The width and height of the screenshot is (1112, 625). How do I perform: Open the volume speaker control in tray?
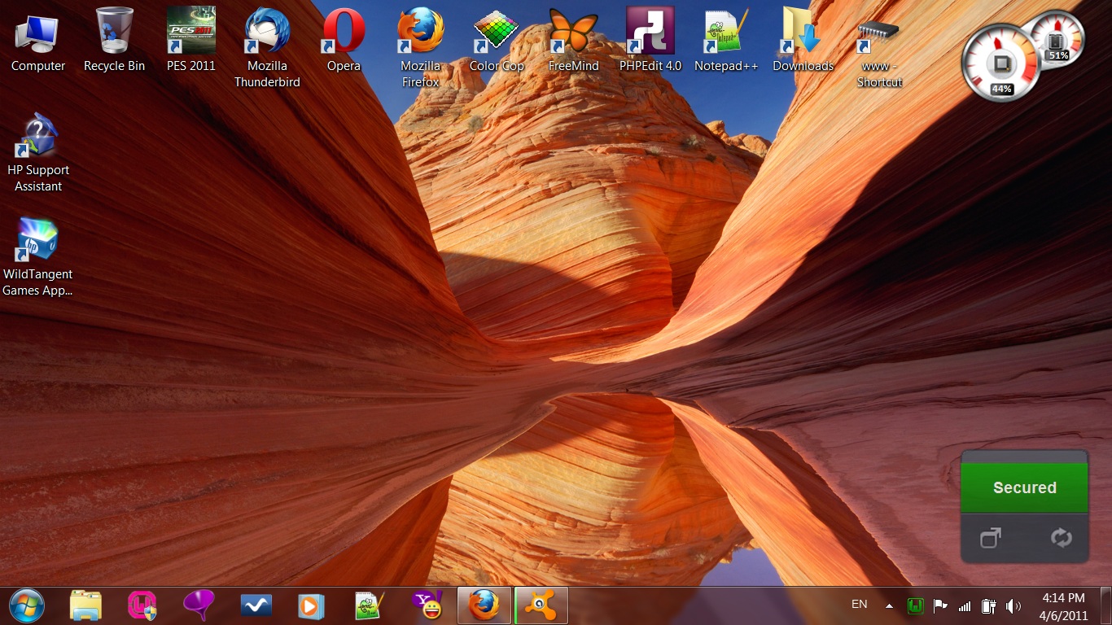1013,605
